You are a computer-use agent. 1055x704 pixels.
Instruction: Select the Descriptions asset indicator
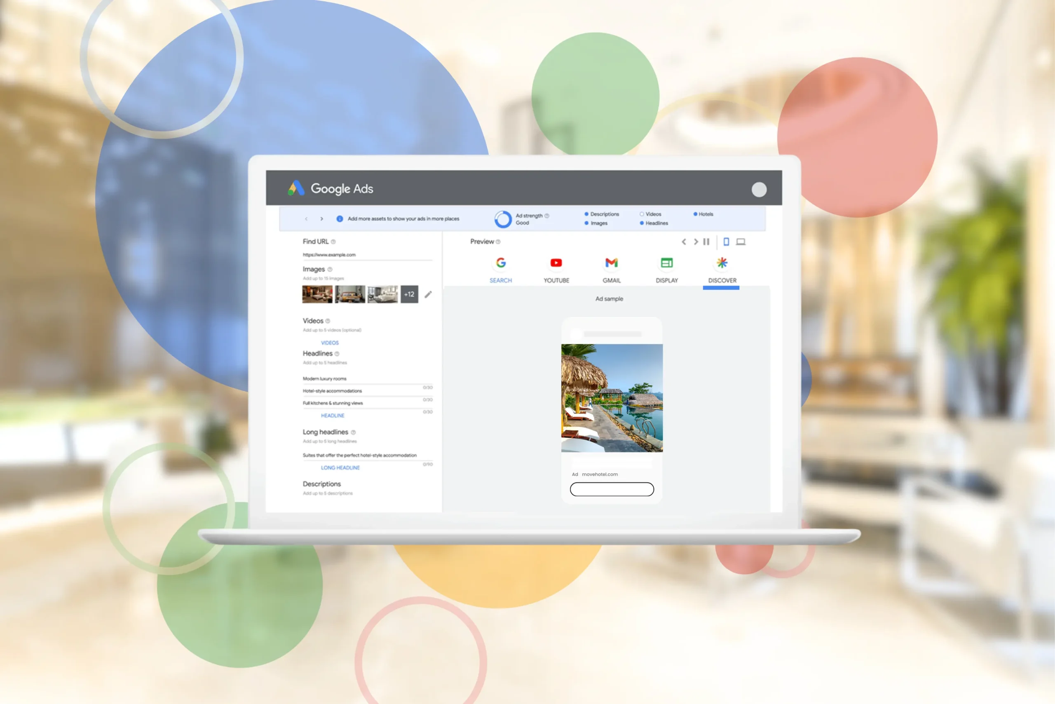click(x=602, y=214)
